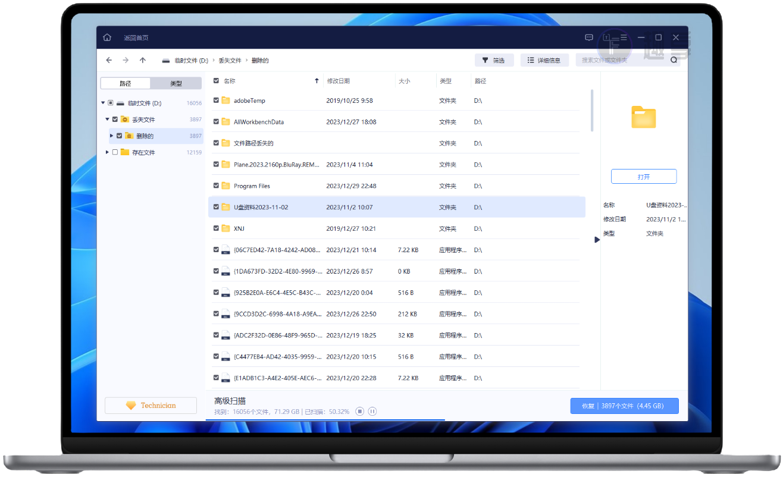Pause the advanced scan
Image resolution: width=783 pixels, height=477 pixels.
[372, 411]
